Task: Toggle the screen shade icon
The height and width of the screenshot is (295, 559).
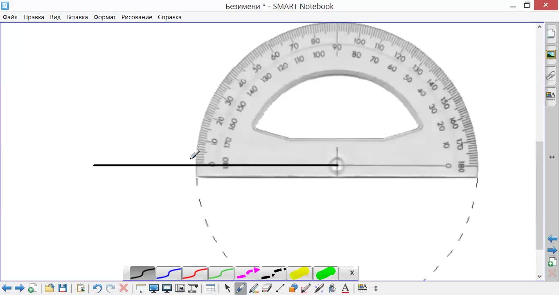Action: (141, 288)
